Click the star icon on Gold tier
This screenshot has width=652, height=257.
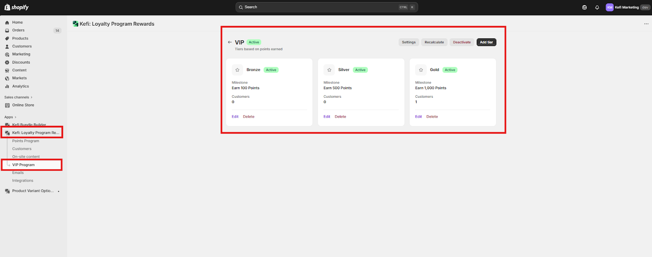421,70
